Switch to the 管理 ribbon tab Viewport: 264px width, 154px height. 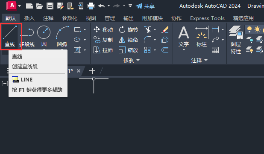tap(110, 18)
